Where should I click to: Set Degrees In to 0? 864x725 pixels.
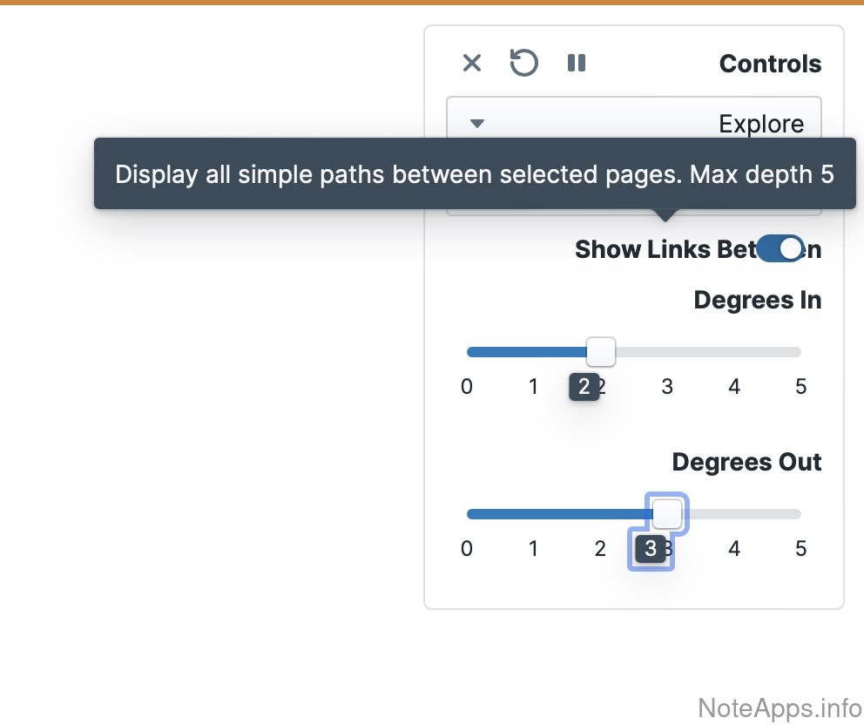pyautogui.click(x=468, y=352)
